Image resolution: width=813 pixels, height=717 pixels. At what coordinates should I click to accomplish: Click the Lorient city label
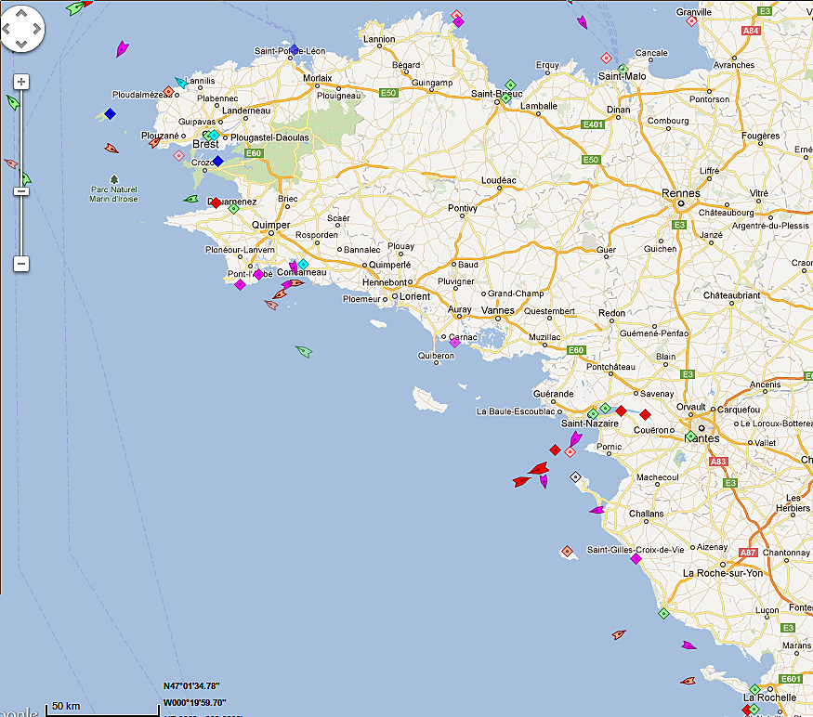[414, 296]
